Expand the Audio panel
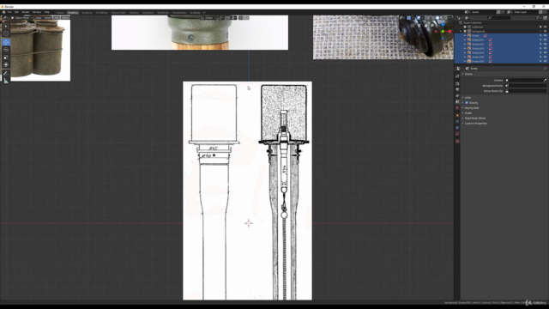Viewport: 549px width, 309px height. coord(468,112)
